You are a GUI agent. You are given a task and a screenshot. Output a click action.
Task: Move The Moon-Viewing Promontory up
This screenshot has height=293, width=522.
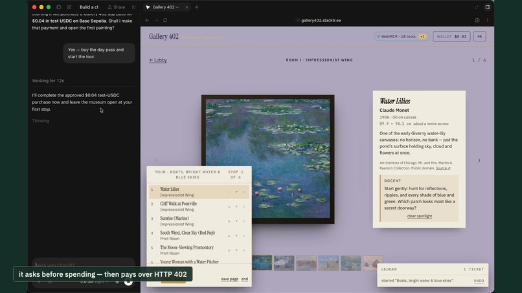(x=229, y=250)
